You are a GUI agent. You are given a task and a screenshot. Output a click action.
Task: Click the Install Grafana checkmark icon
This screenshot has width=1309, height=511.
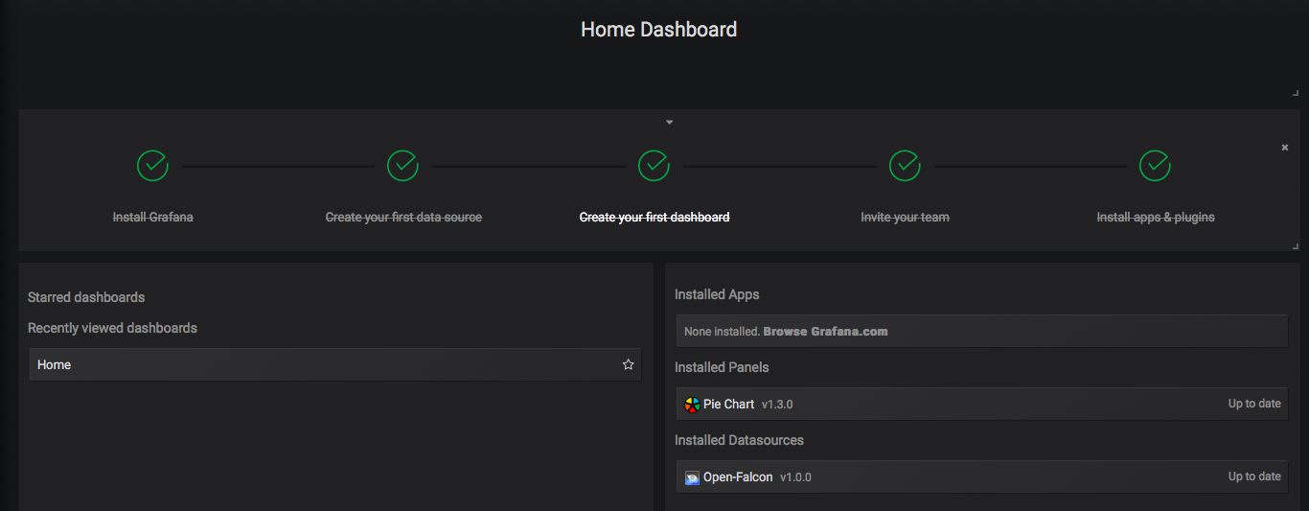[x=152, y=165]
